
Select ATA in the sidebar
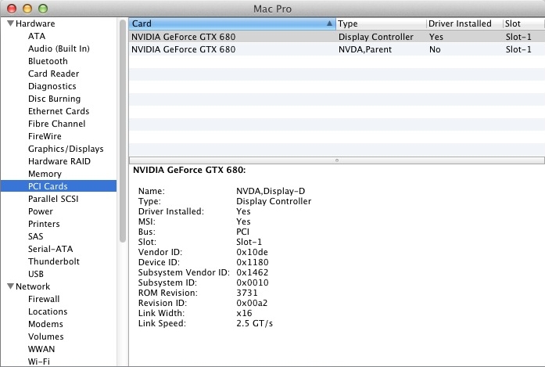37,36
